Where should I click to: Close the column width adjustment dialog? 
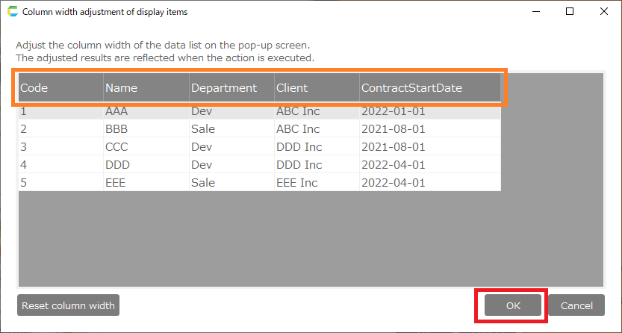604,12
